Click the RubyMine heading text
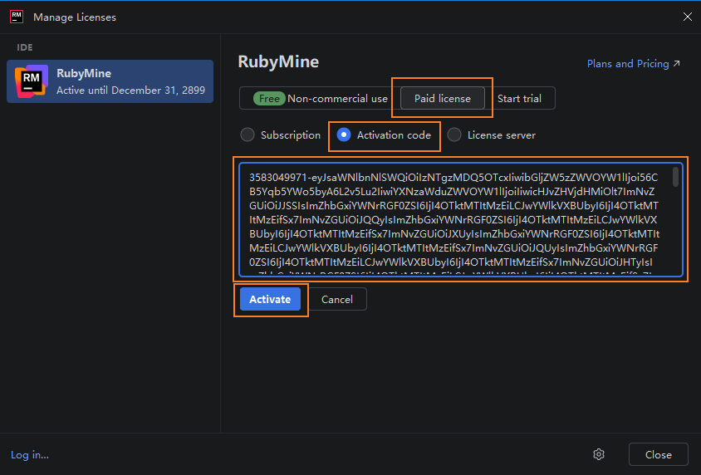 [278, 61]
